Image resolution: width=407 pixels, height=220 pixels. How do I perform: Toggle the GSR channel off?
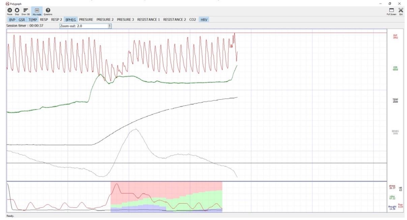[22, 20]
